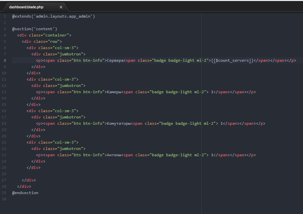The image size is (303, 214).
Task: Click the word Камеры in line 13
Action: pos(114,92)
